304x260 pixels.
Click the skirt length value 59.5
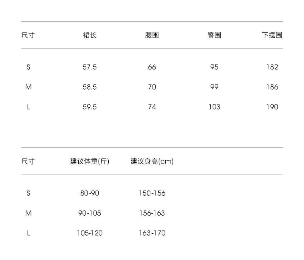90,107
